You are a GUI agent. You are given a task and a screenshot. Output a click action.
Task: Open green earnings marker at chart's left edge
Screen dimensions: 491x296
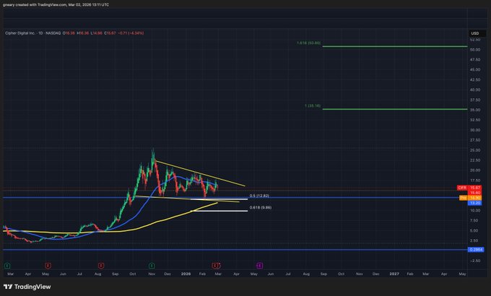pos(7,266)
